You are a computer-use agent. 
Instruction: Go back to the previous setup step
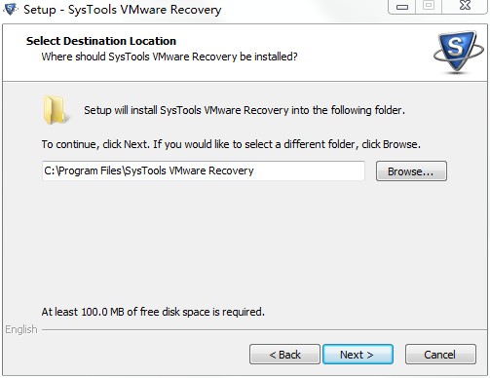[284, 355]
